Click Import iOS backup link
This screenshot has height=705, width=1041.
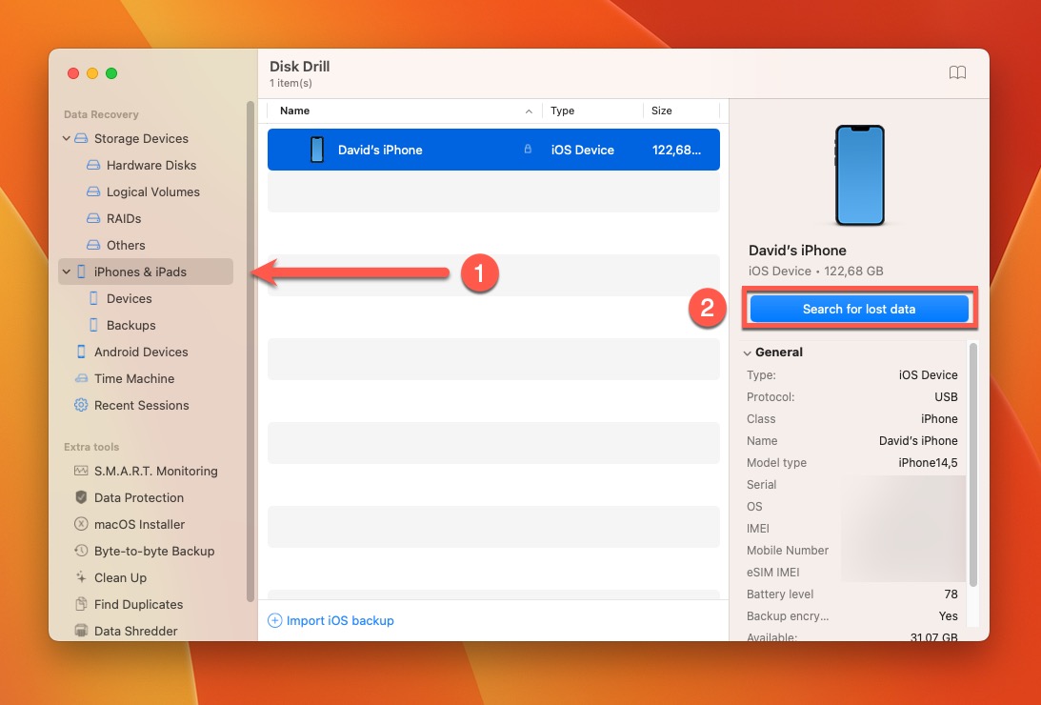(340, 621)
